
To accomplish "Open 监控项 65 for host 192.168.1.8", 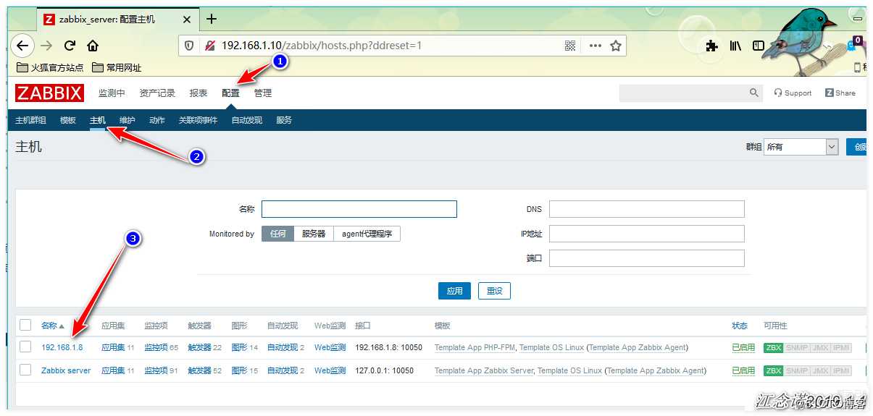I will pyautogui.click(x=156, y=347).
